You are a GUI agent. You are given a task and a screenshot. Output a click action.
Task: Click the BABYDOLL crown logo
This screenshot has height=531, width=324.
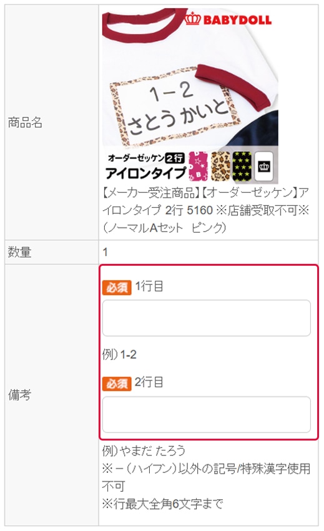coord(228,19)
